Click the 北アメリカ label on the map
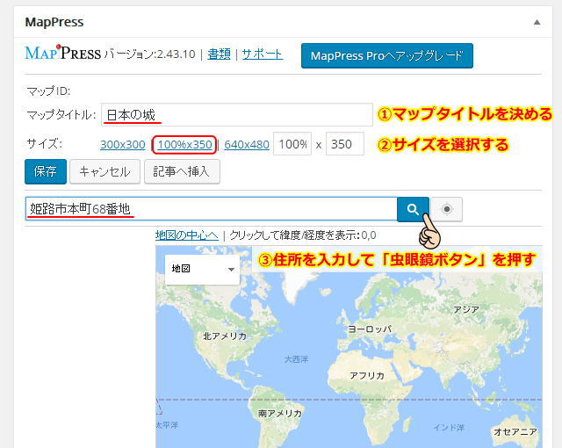This screenshot has height=448, width=562. (x=225, y=336)
